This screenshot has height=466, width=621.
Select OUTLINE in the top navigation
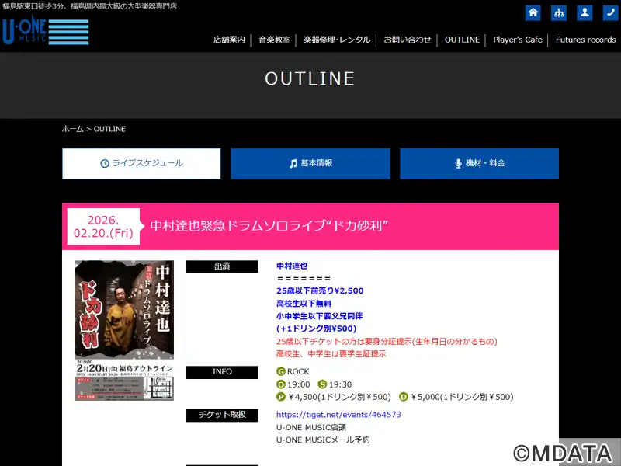point(462,40)
